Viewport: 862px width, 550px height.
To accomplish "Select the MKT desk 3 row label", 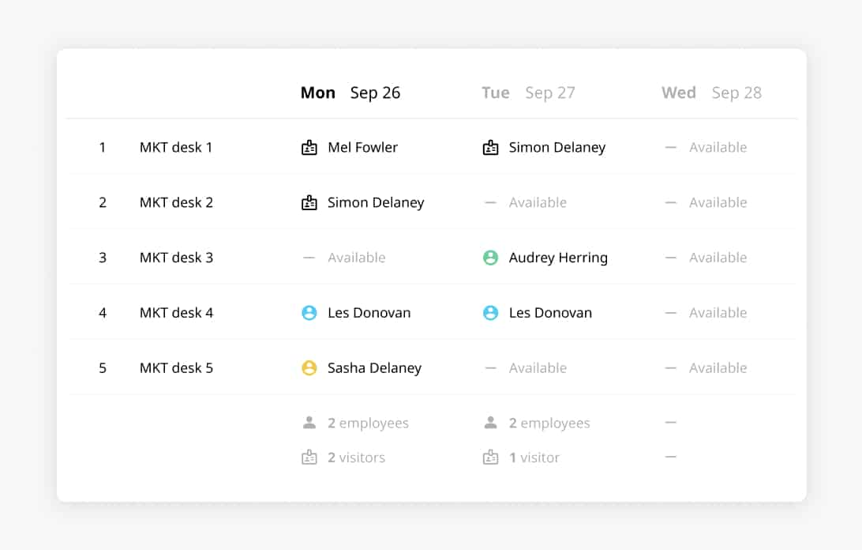I will coord(176,258).
